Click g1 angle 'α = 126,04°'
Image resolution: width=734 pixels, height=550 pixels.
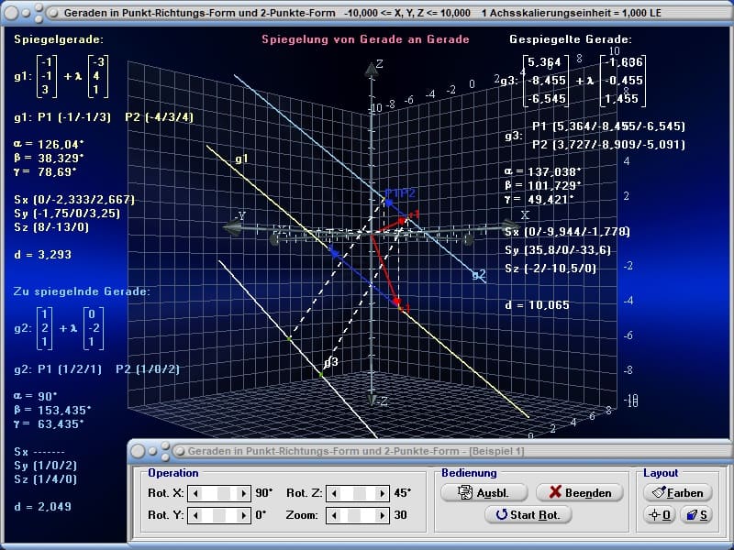coord(50,145)
